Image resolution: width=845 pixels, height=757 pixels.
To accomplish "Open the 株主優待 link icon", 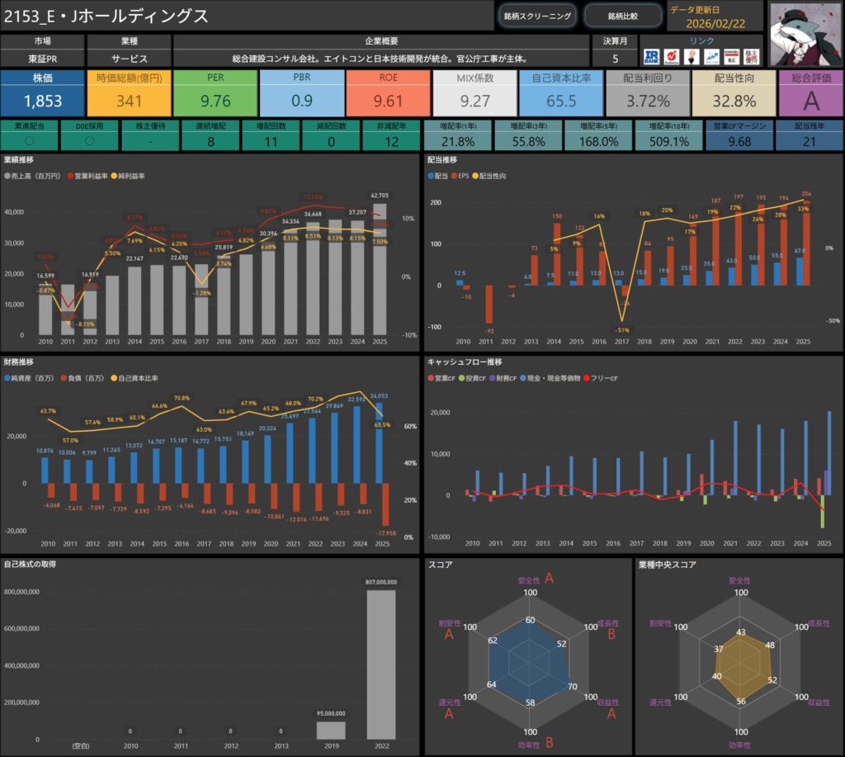I will 751,56.
